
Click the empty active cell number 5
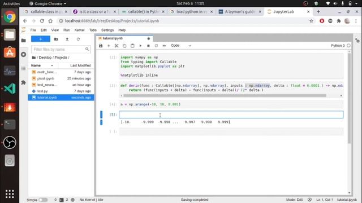point(231,114)
